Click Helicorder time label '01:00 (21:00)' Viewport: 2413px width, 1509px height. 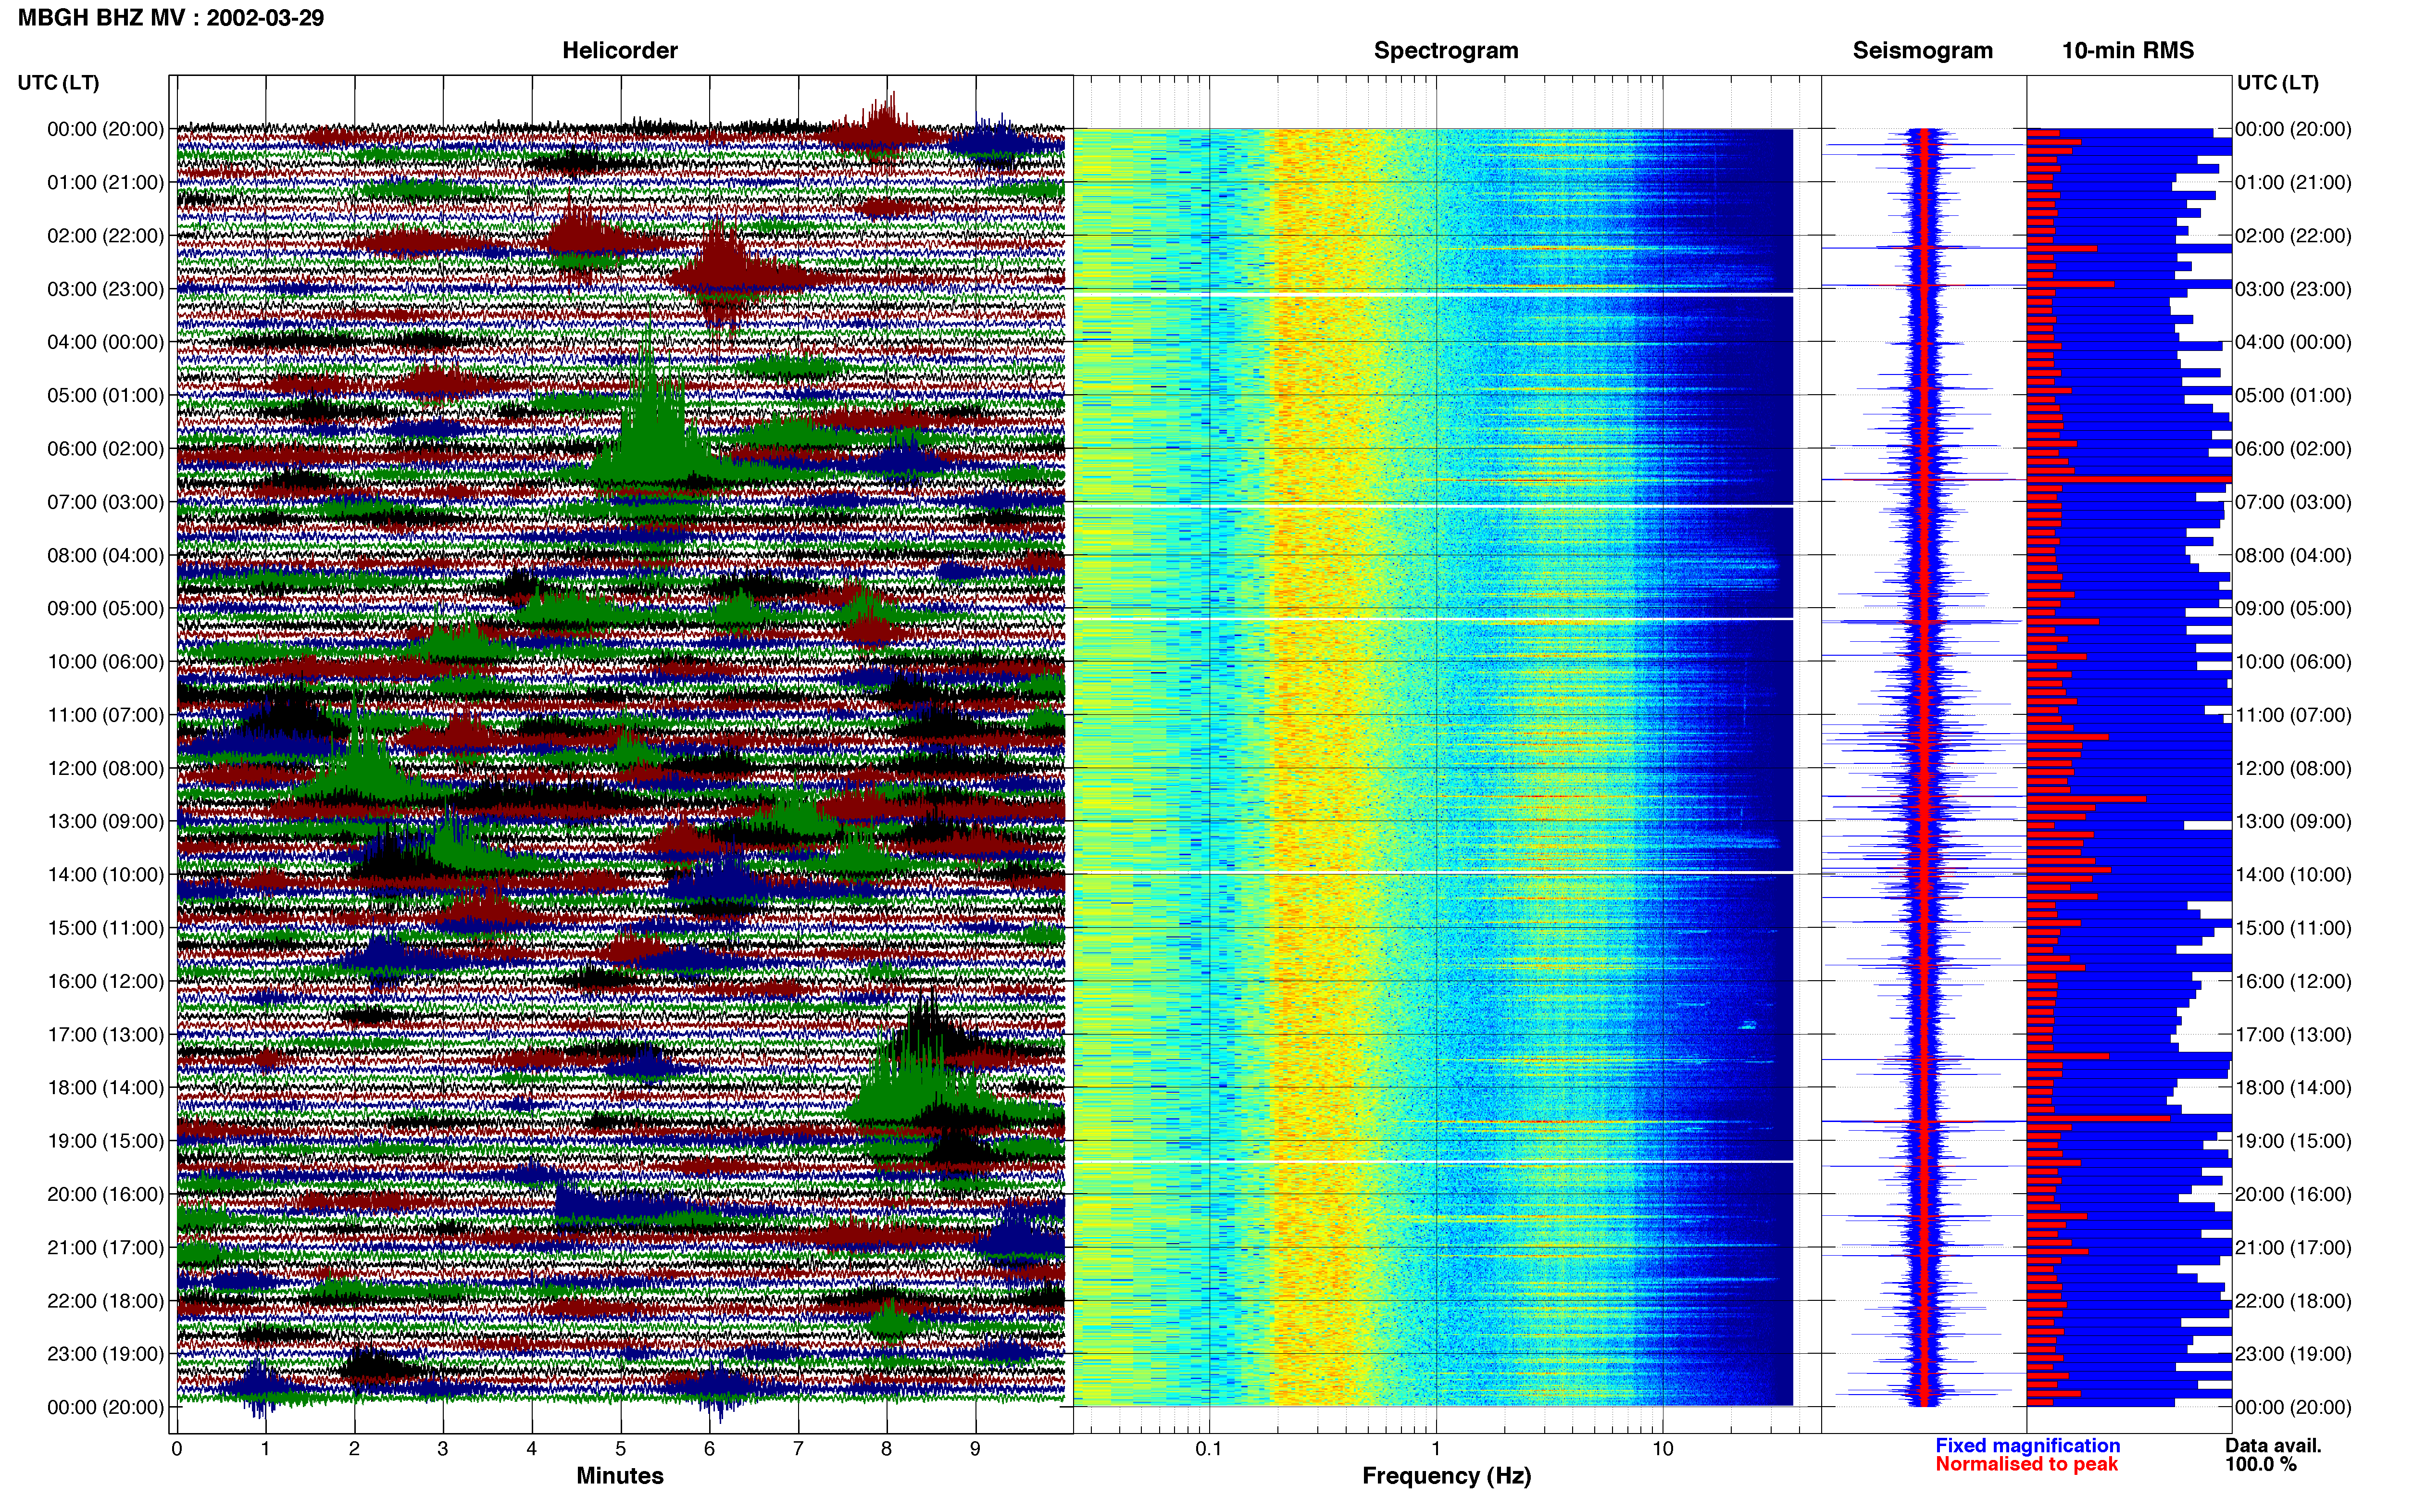(x=106, y=183)
